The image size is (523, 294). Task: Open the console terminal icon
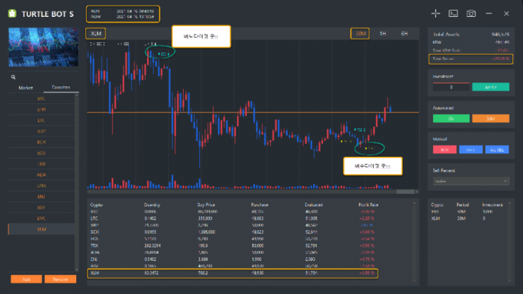tap(453, 13)
